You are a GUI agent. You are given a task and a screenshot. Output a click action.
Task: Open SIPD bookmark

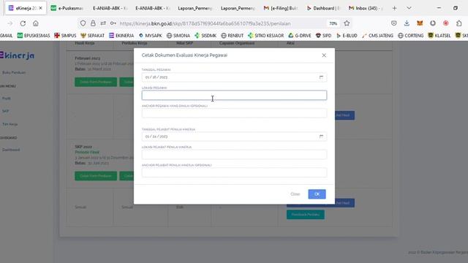[323, 36]
